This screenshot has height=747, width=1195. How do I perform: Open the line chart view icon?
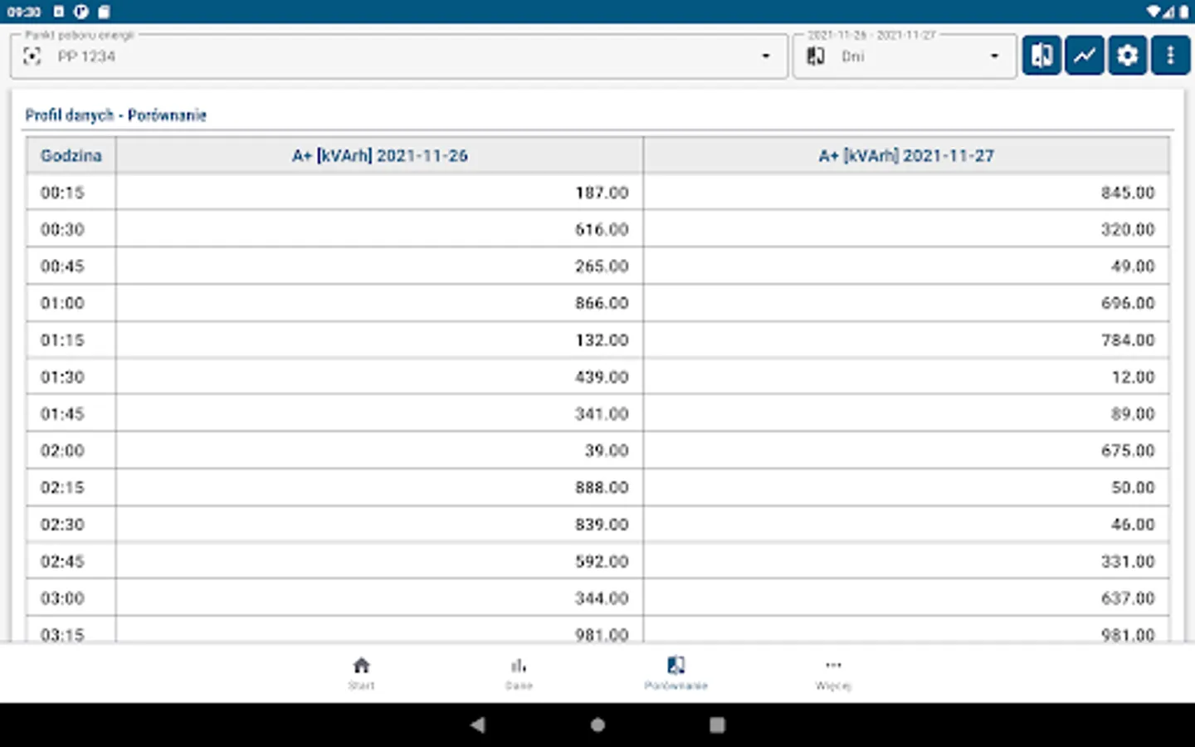click(1085, 56)
